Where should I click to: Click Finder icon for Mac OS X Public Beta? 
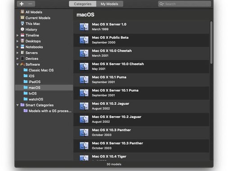point(84,40)
